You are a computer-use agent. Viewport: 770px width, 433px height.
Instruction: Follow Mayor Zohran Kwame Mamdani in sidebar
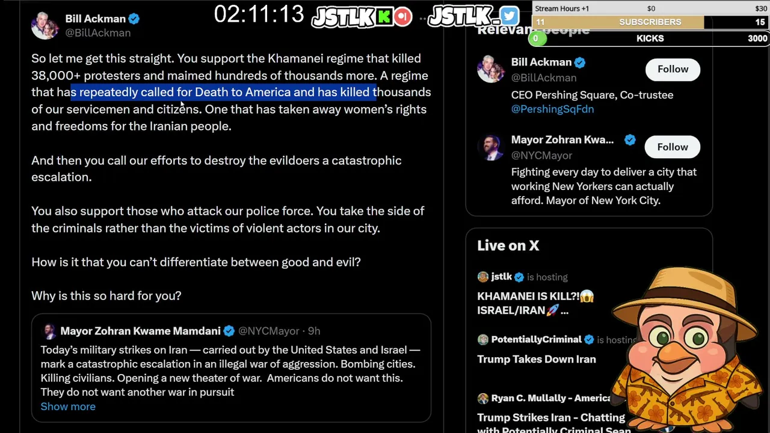[672, 147]
